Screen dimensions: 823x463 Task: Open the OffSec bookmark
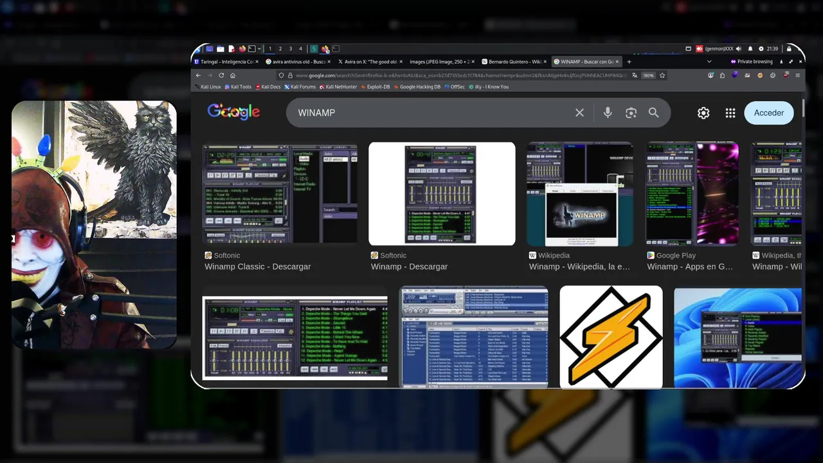(x=455, y=87)
